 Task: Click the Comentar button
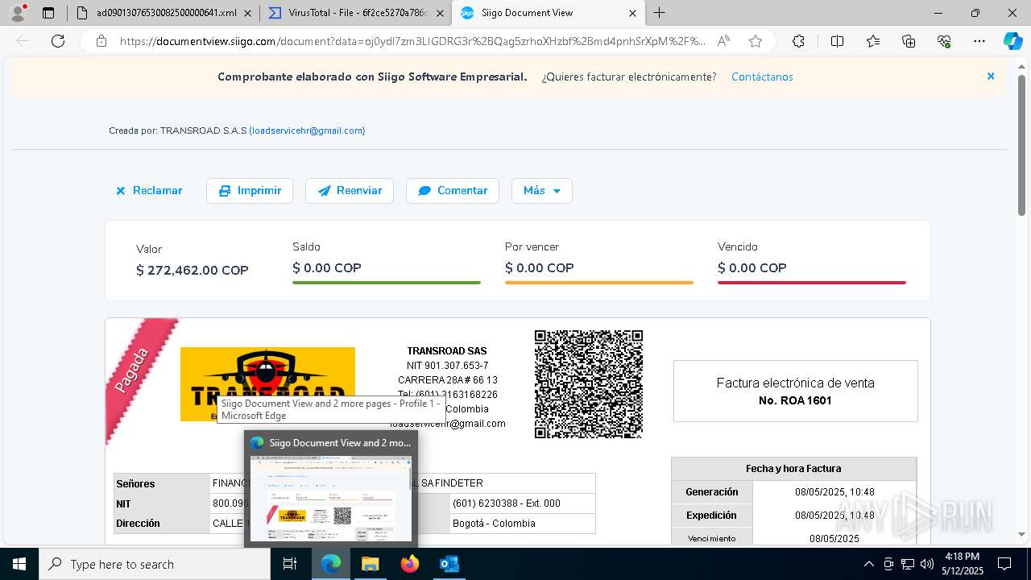click(x=453, y=191)
